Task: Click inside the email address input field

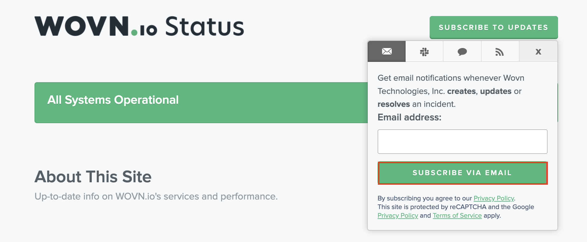Action: (x=462, y=141)
